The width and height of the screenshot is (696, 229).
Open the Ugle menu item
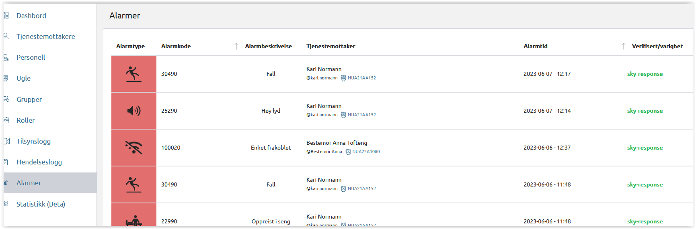[x=23, y=78]
